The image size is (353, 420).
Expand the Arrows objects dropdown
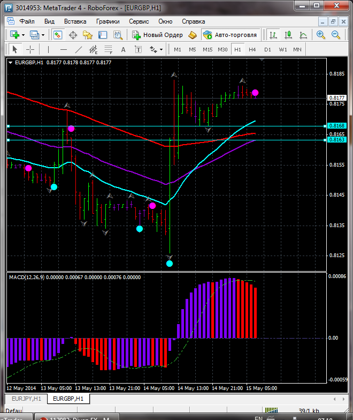(162, 49)
